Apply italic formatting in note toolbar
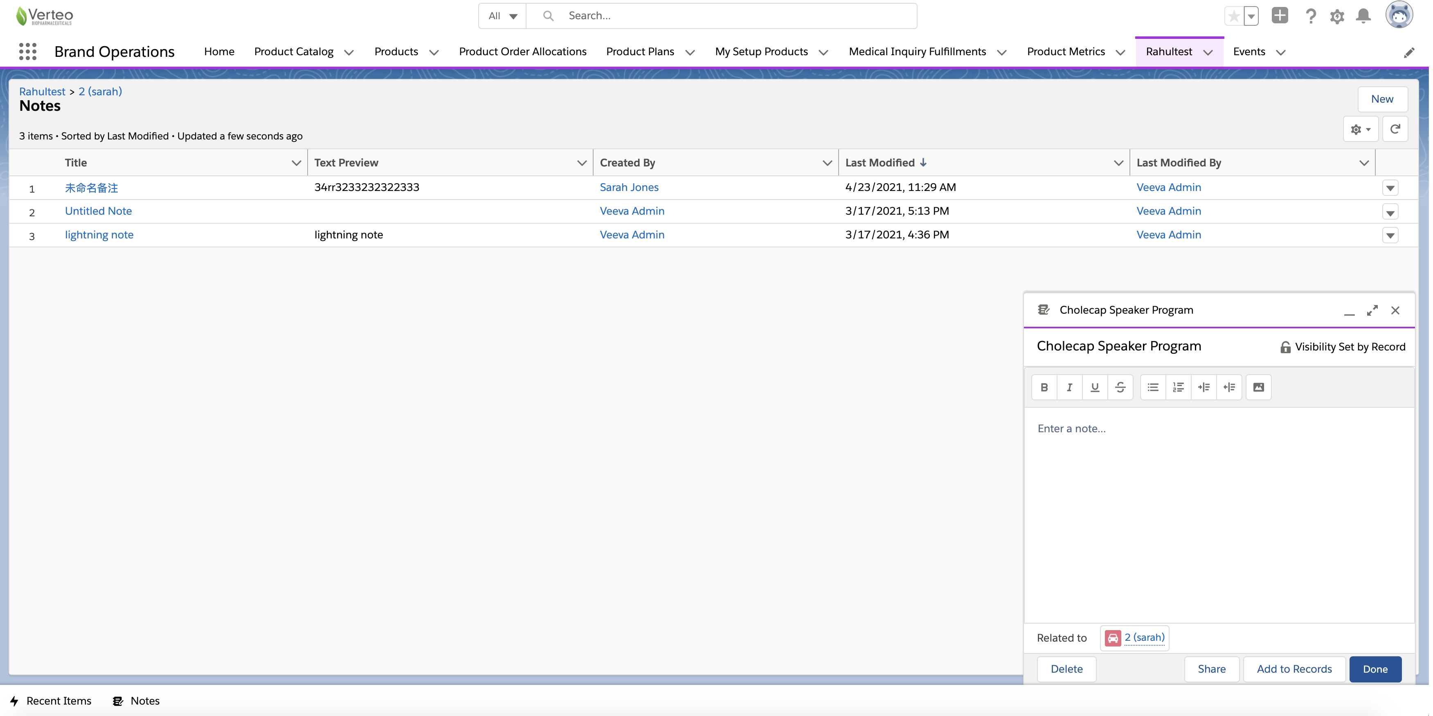The width and height of the screenshot is (1433, 716). click(x=1069, y=388)
